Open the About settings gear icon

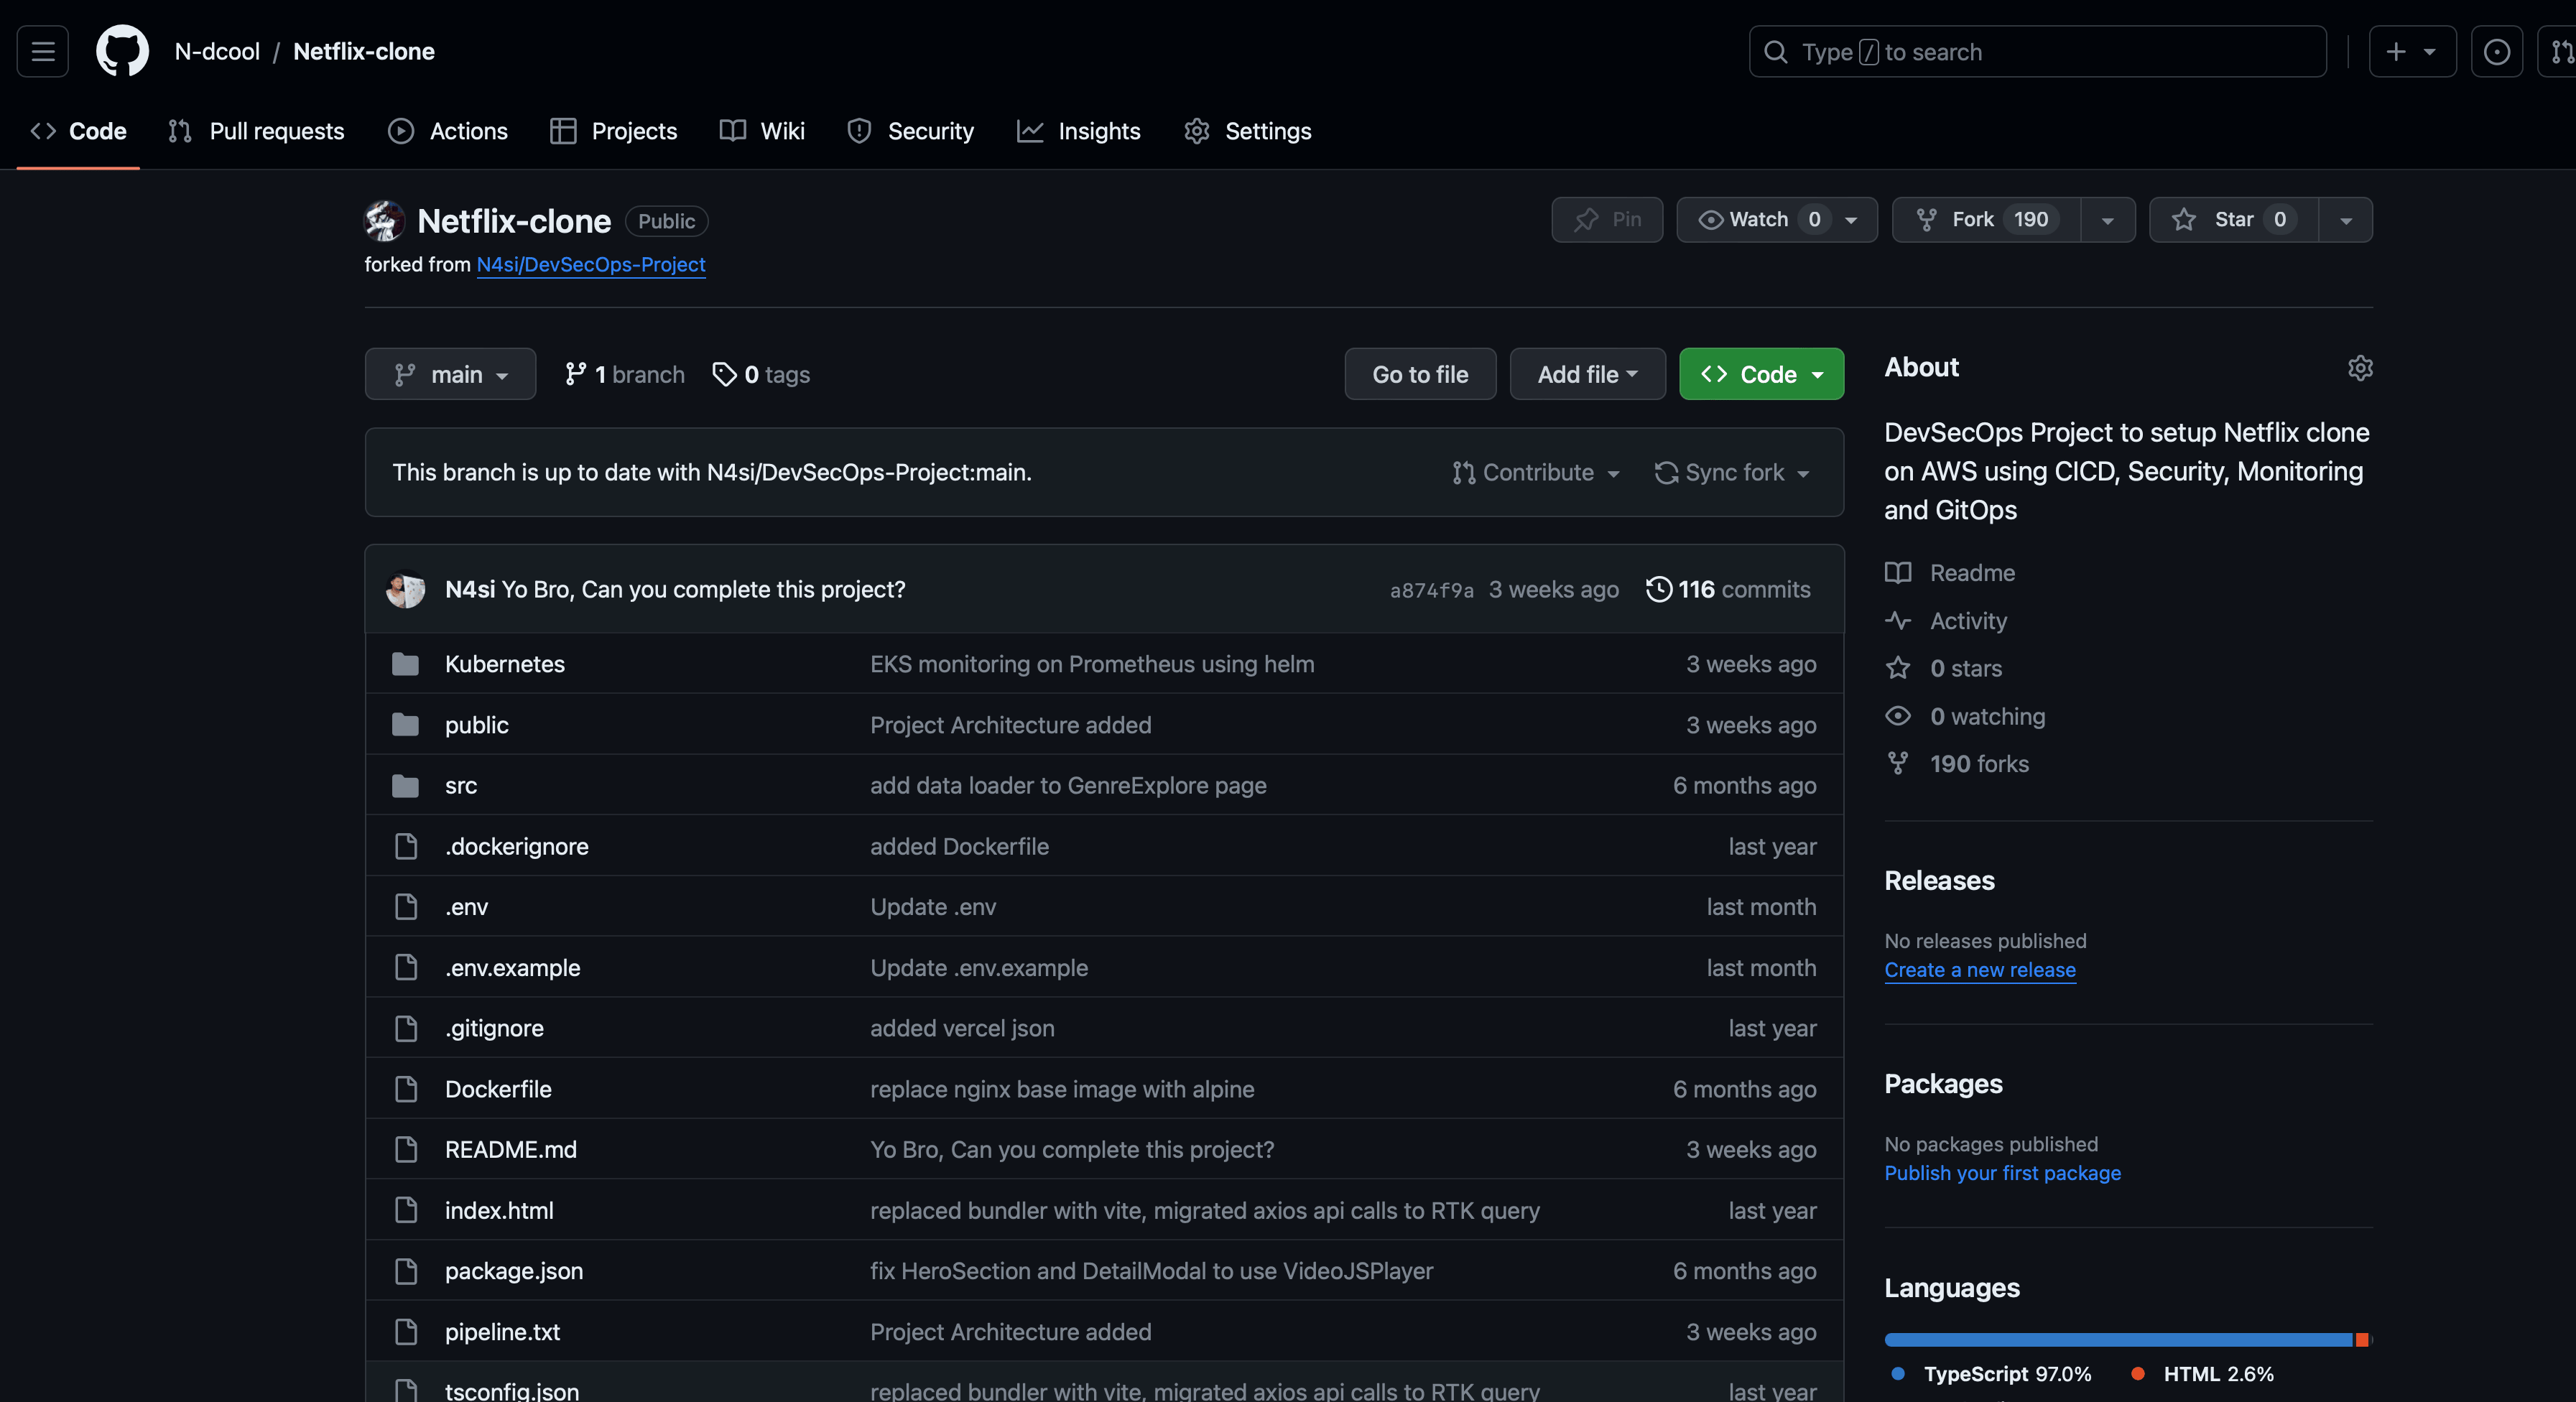(x=2360, y=367)
